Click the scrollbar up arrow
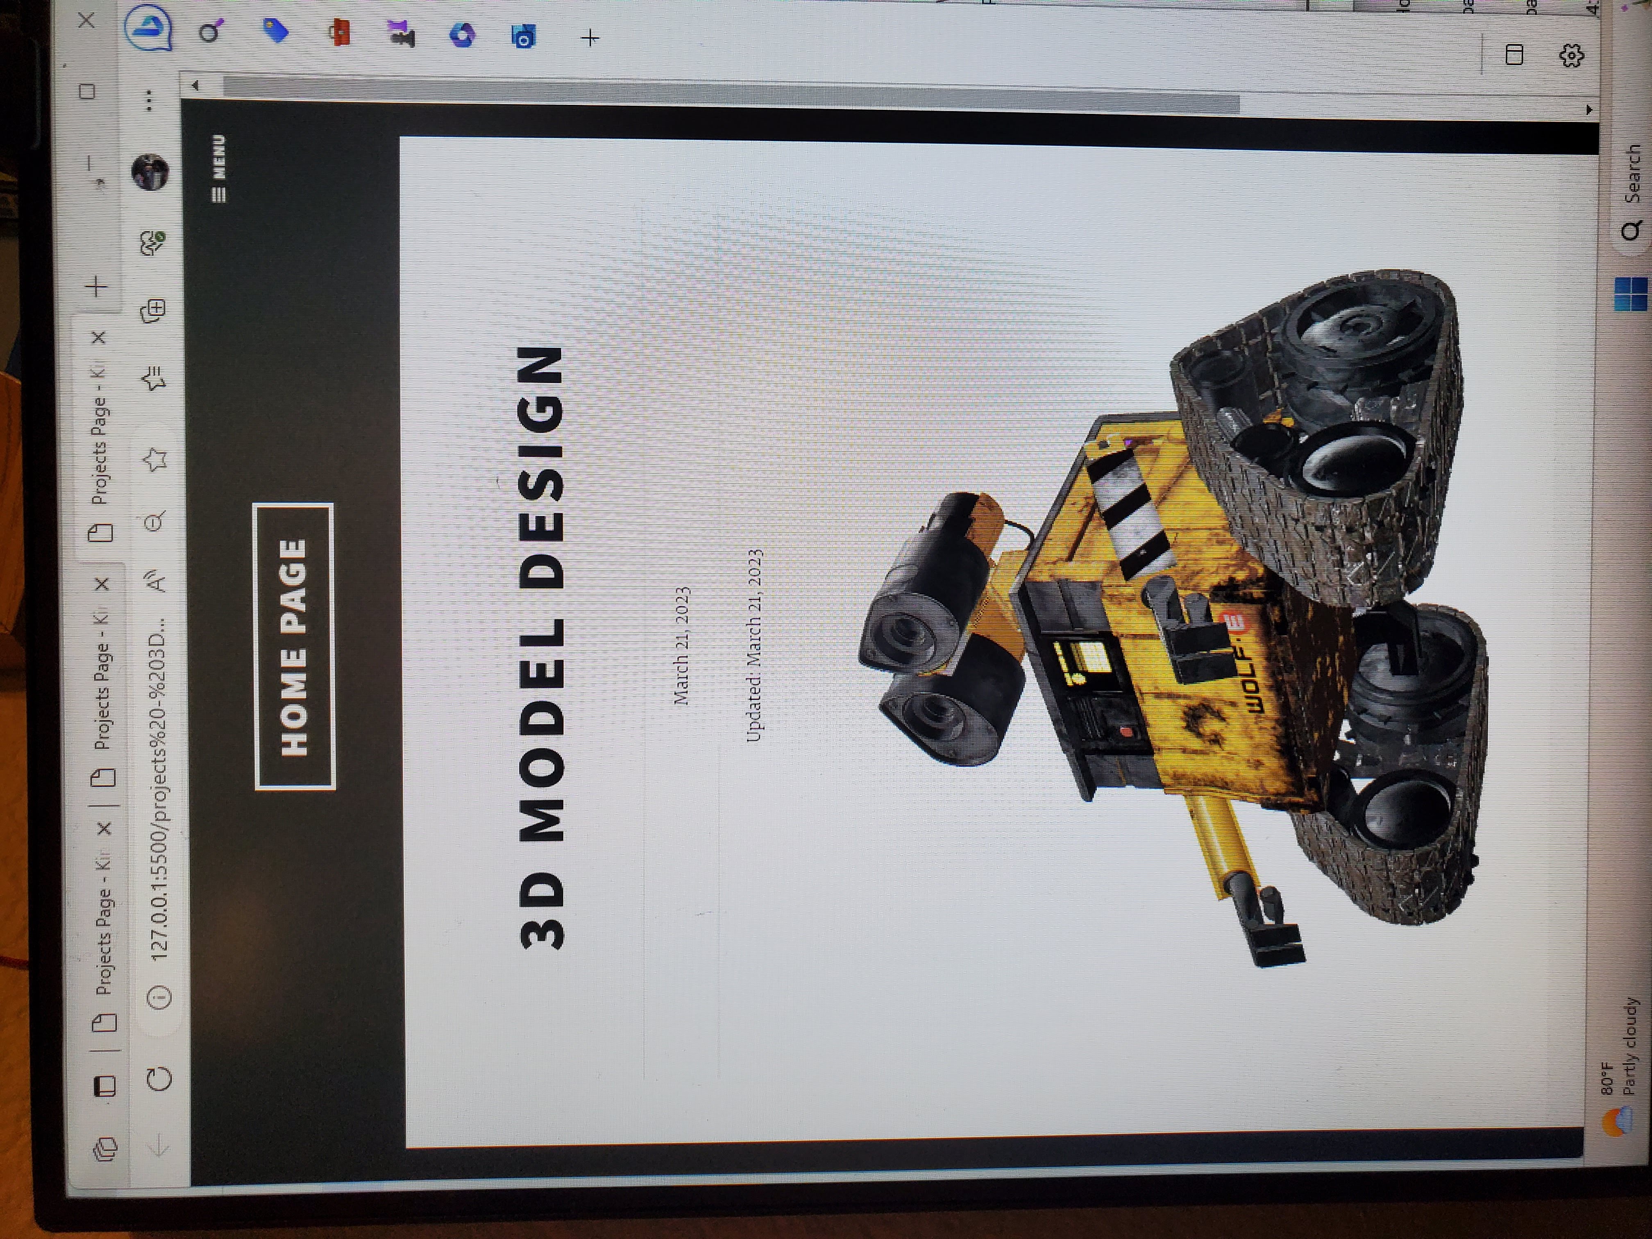 [x=196, y=85]
